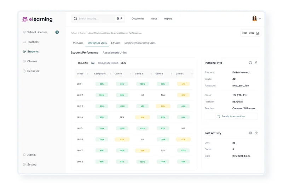Viewport: 283px width, 185px height.
Task: Click Composite Result 56% value
Action: [x=123, y=63]
